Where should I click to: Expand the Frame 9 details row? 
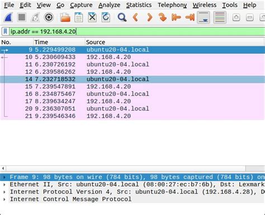tap(4, 177)
